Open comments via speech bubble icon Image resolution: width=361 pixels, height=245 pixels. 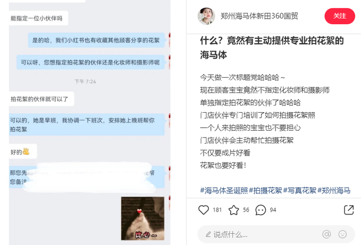pyautogui.click(x=260, y=210)
